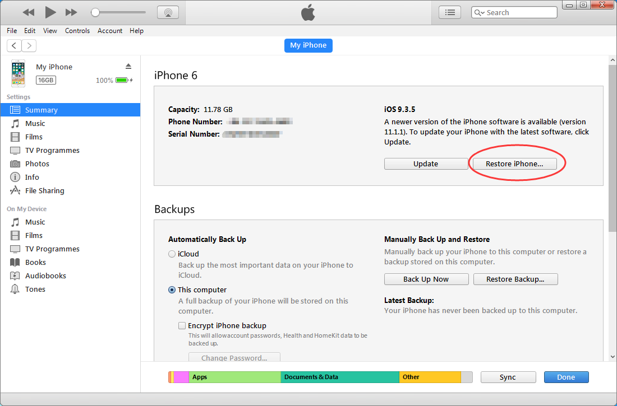Click the vertical scrollbar thumb
This screenshot has height=406, width=617.
tap(613, 148)
